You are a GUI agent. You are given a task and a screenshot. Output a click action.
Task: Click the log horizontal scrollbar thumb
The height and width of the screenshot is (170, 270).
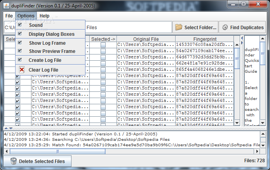pyautogui.click(x=57, y=151)
